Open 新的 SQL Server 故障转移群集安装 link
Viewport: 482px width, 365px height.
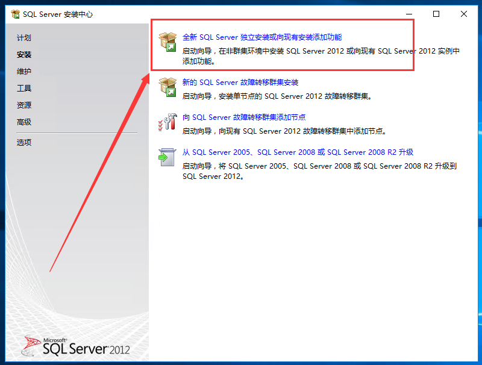(240, 83)
